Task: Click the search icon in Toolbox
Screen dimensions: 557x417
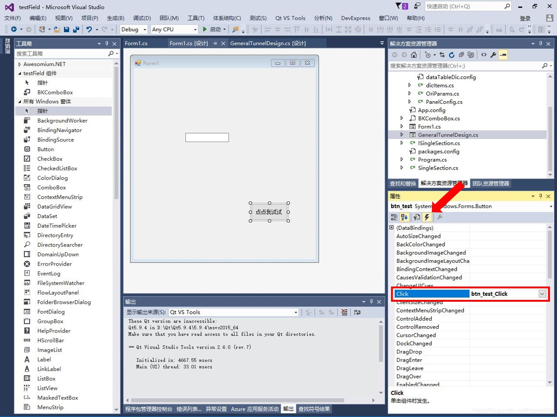Action: point(111,54)
